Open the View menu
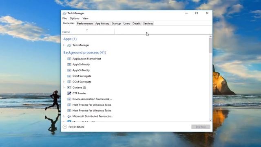 click(x=85, y=18)
